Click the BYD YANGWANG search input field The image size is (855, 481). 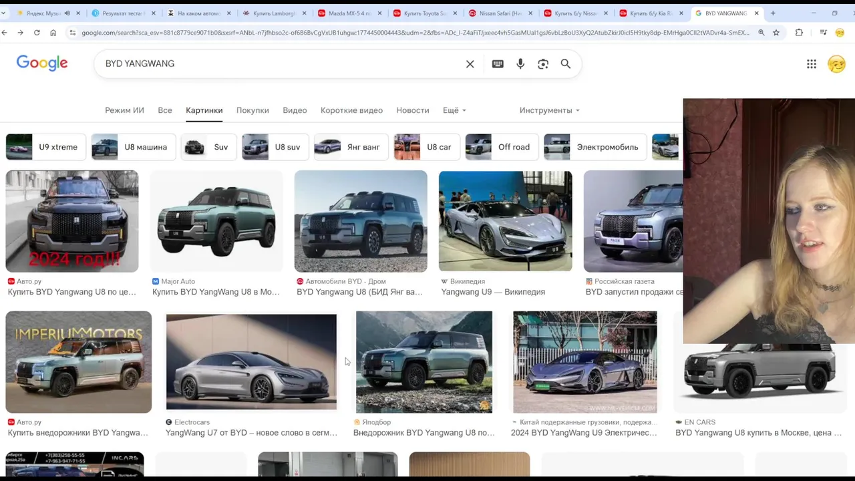pos(281,63)
